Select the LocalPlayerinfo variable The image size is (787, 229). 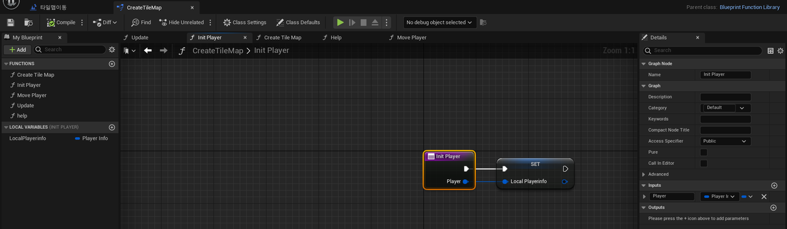[28, 138]
